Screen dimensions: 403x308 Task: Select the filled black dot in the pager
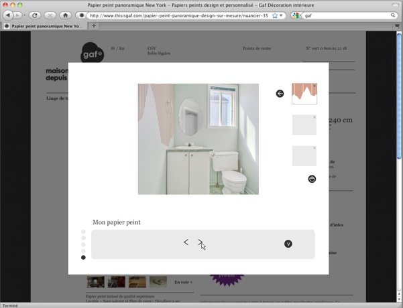[x=83, y=257]
